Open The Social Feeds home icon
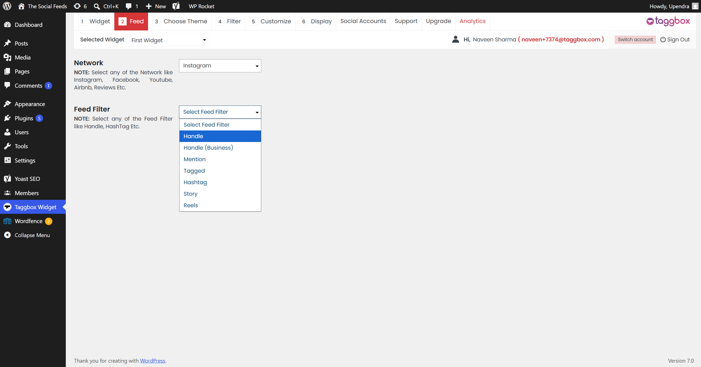 [x=21, y=6]
